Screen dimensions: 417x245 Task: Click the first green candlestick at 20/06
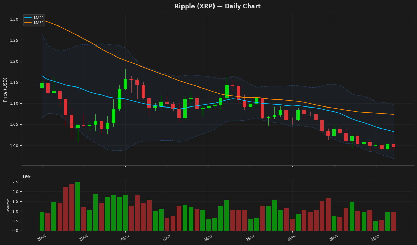coord(42,85)
